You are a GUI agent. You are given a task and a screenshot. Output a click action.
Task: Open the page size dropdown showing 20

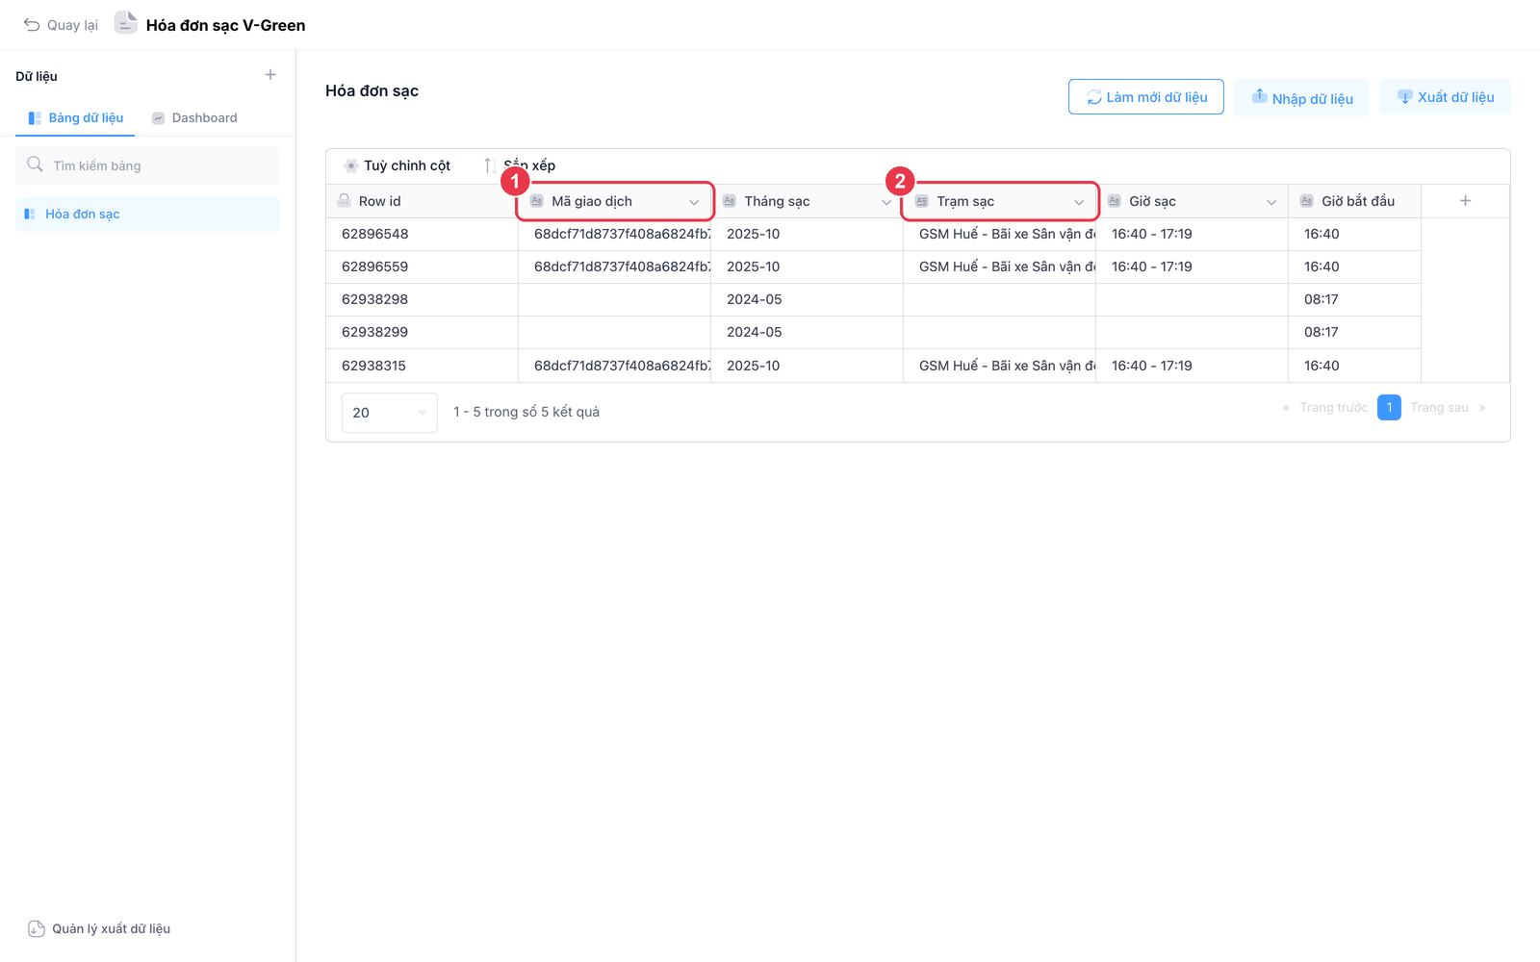pos(390,413)
